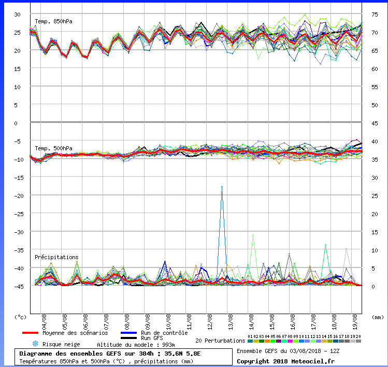Click the 08/08 date label
This screenshot has height=367, width=388.
[x=127, y=322]
